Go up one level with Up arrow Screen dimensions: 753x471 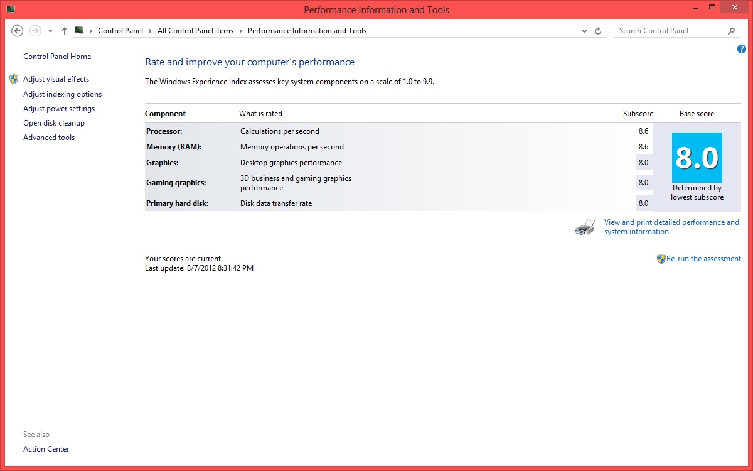[x=64, y=31]
